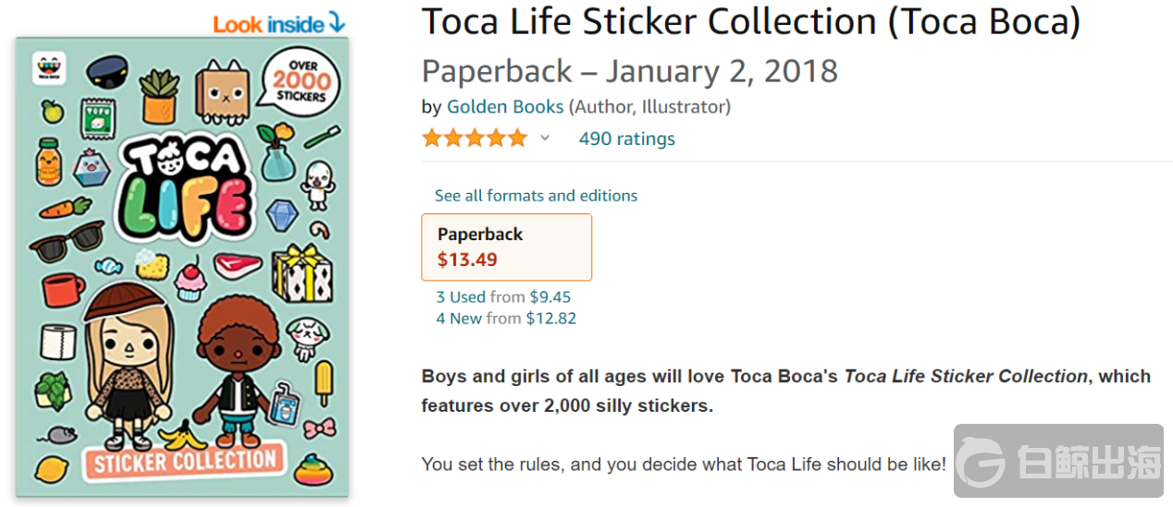Click the book cover image
This screenshot has width=1173, height=507.
tap(182, 268)
